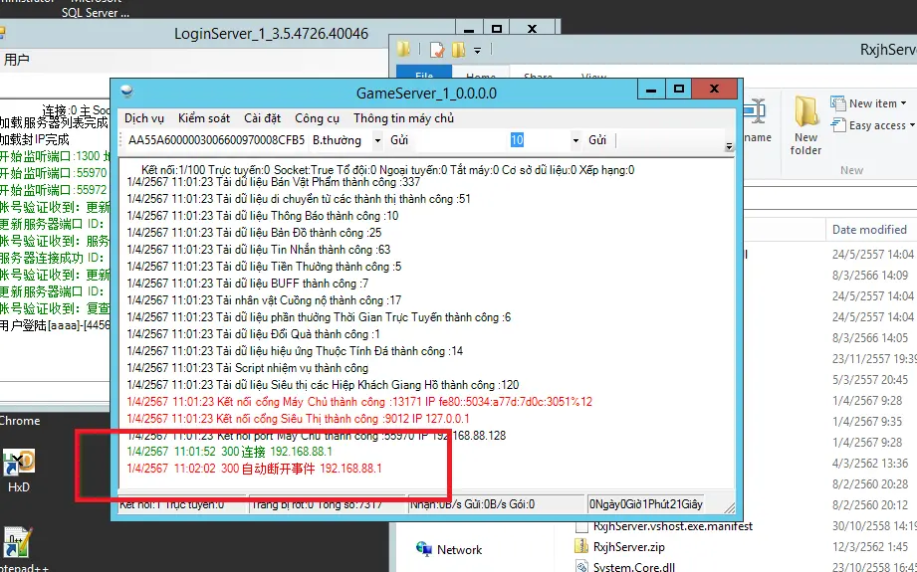Viewport: 917px width, 572px height.
Task: Click log line 'Tải dữ liệu Thông Báo thành công :10'
Action: 263,216
